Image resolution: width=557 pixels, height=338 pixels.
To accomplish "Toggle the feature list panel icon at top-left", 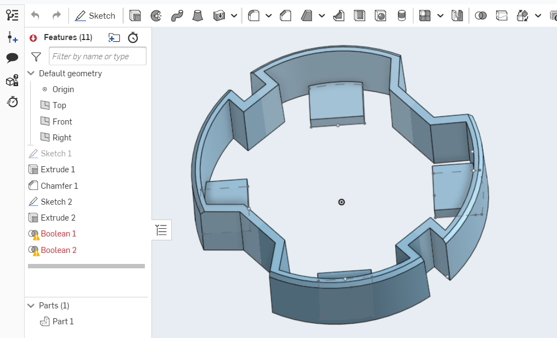I will [x=12, y=15].
